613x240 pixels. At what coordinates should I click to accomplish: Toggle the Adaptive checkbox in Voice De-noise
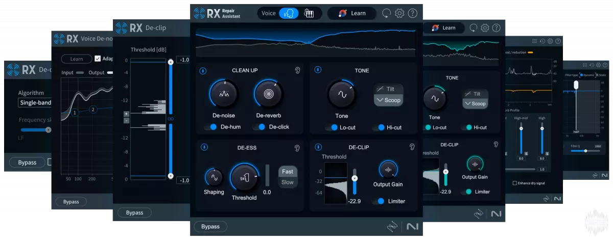(x=98, y=59)
